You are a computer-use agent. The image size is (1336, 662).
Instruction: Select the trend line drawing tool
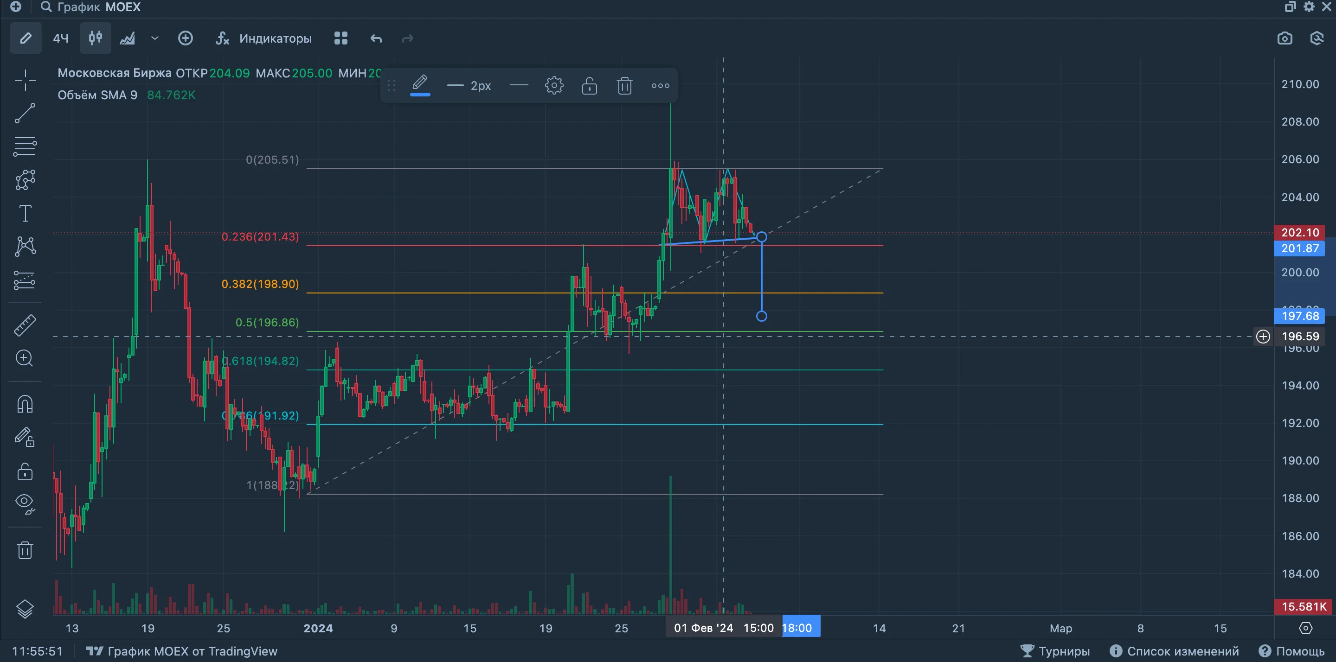[x=25, y=114]
